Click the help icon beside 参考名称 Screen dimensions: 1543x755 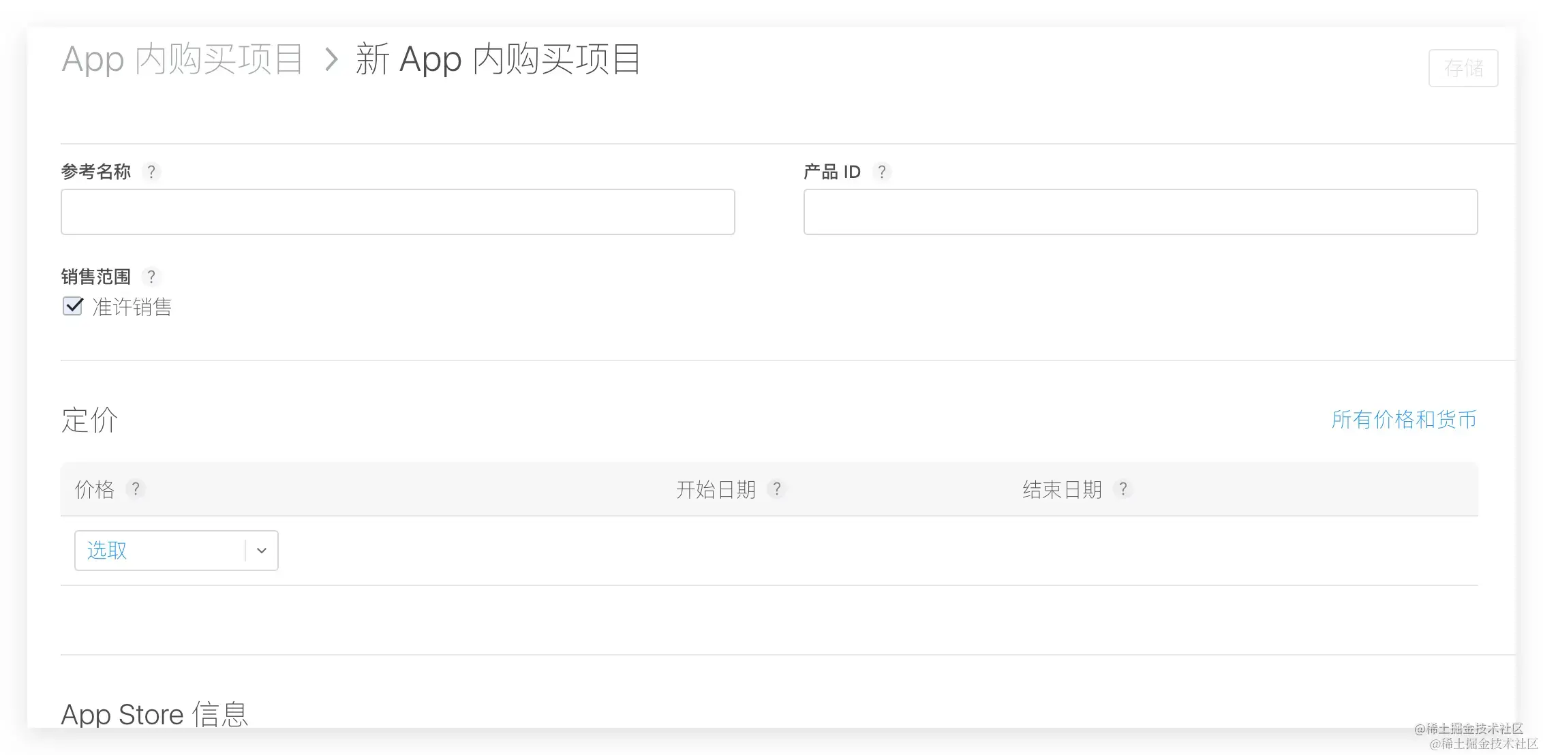tap(151, 172)
